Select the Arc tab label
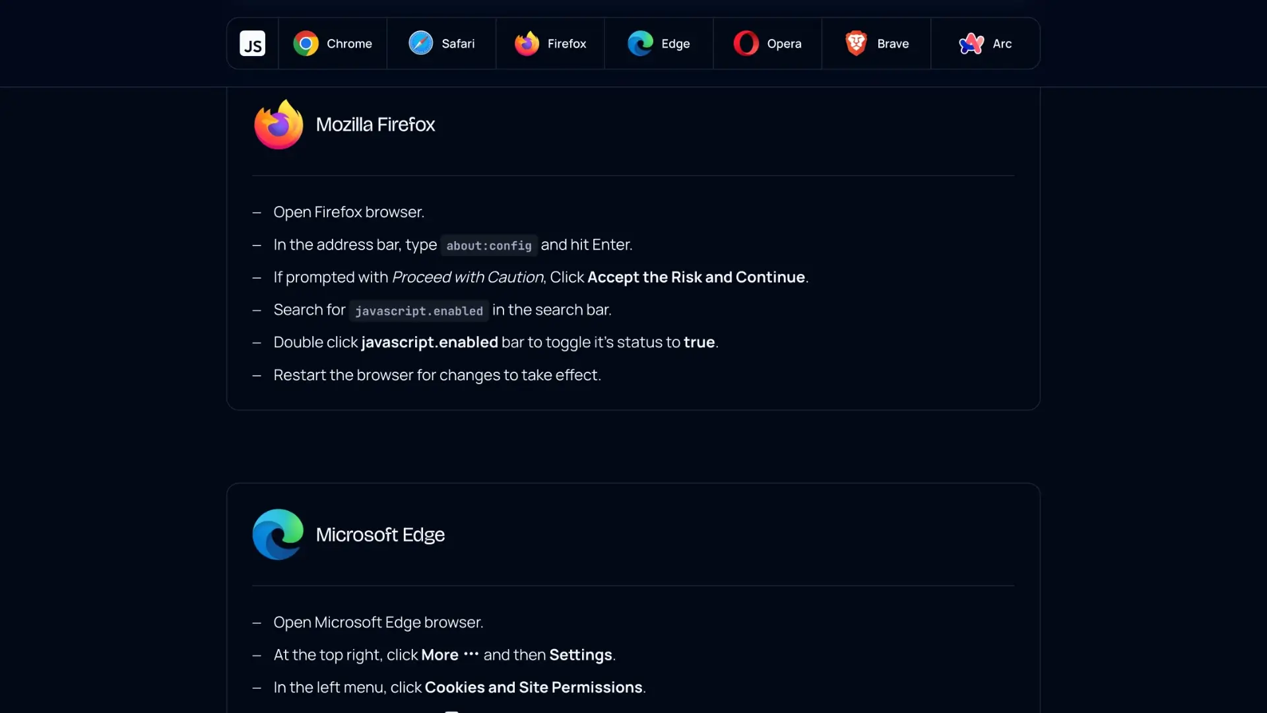Viewport: 1267px width, 713px height. coord(1002,44)
